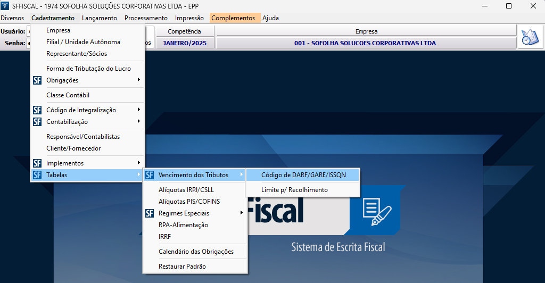Viewport: 545px width, 283px height.
Task: Select Código de DARF/GARE/ISSQN menu entry
Action: [302, 175]
